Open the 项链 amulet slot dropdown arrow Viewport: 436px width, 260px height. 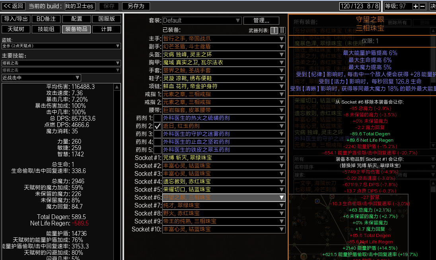point(282,86)
